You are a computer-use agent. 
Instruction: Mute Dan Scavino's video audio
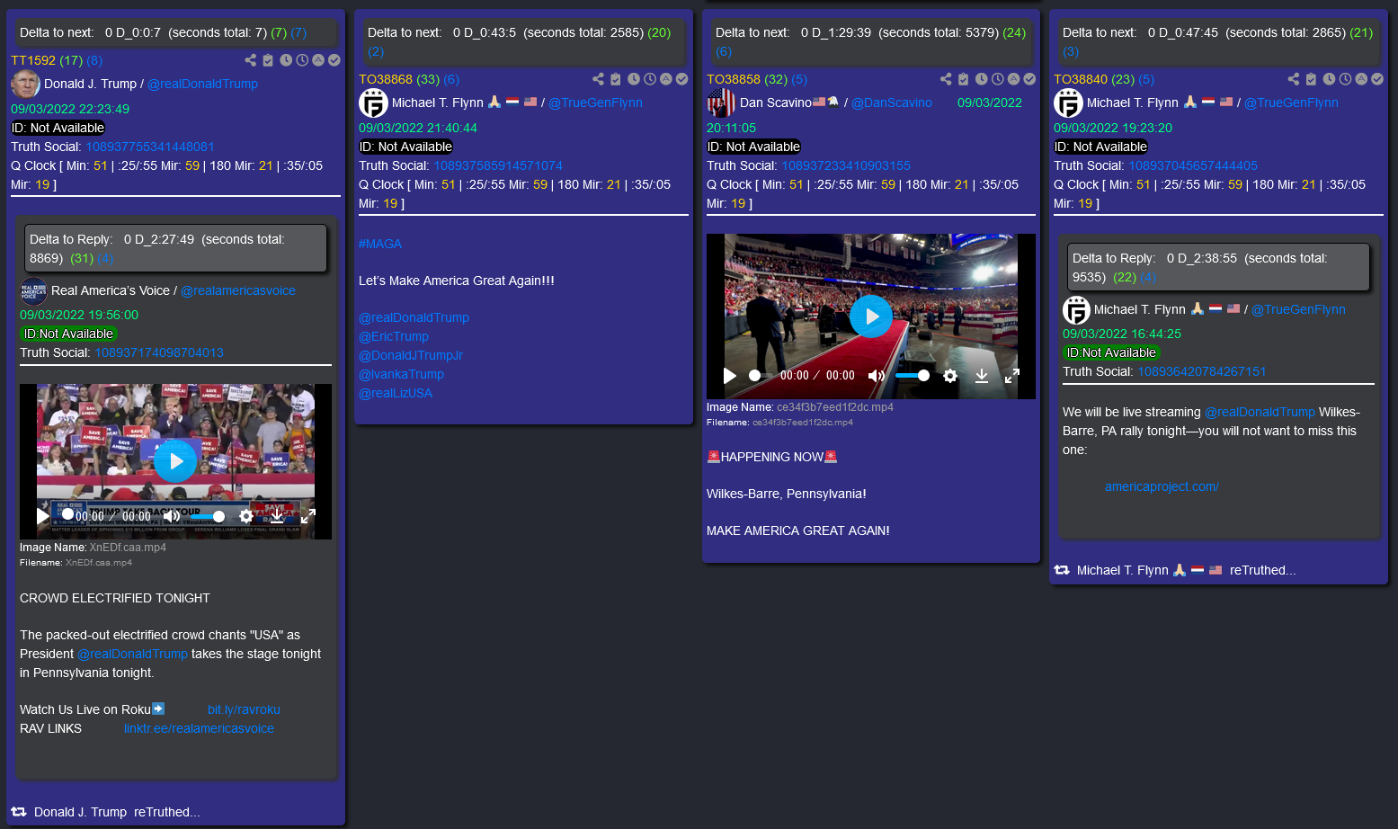(876, 376)
